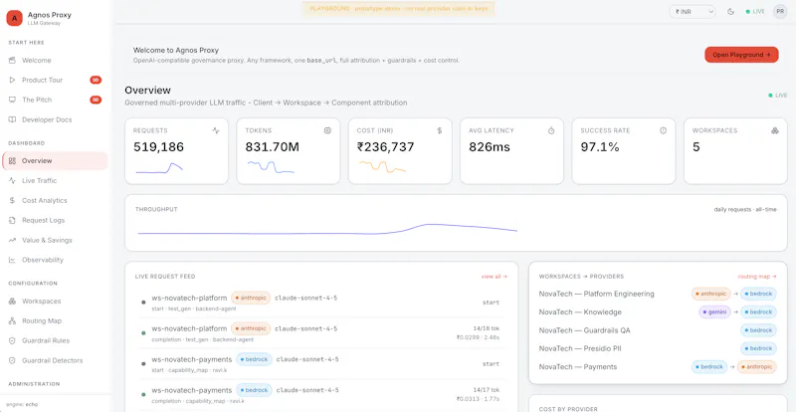
Task: Click the Cost Analytics dollar icon
Action: pos(12,201)
